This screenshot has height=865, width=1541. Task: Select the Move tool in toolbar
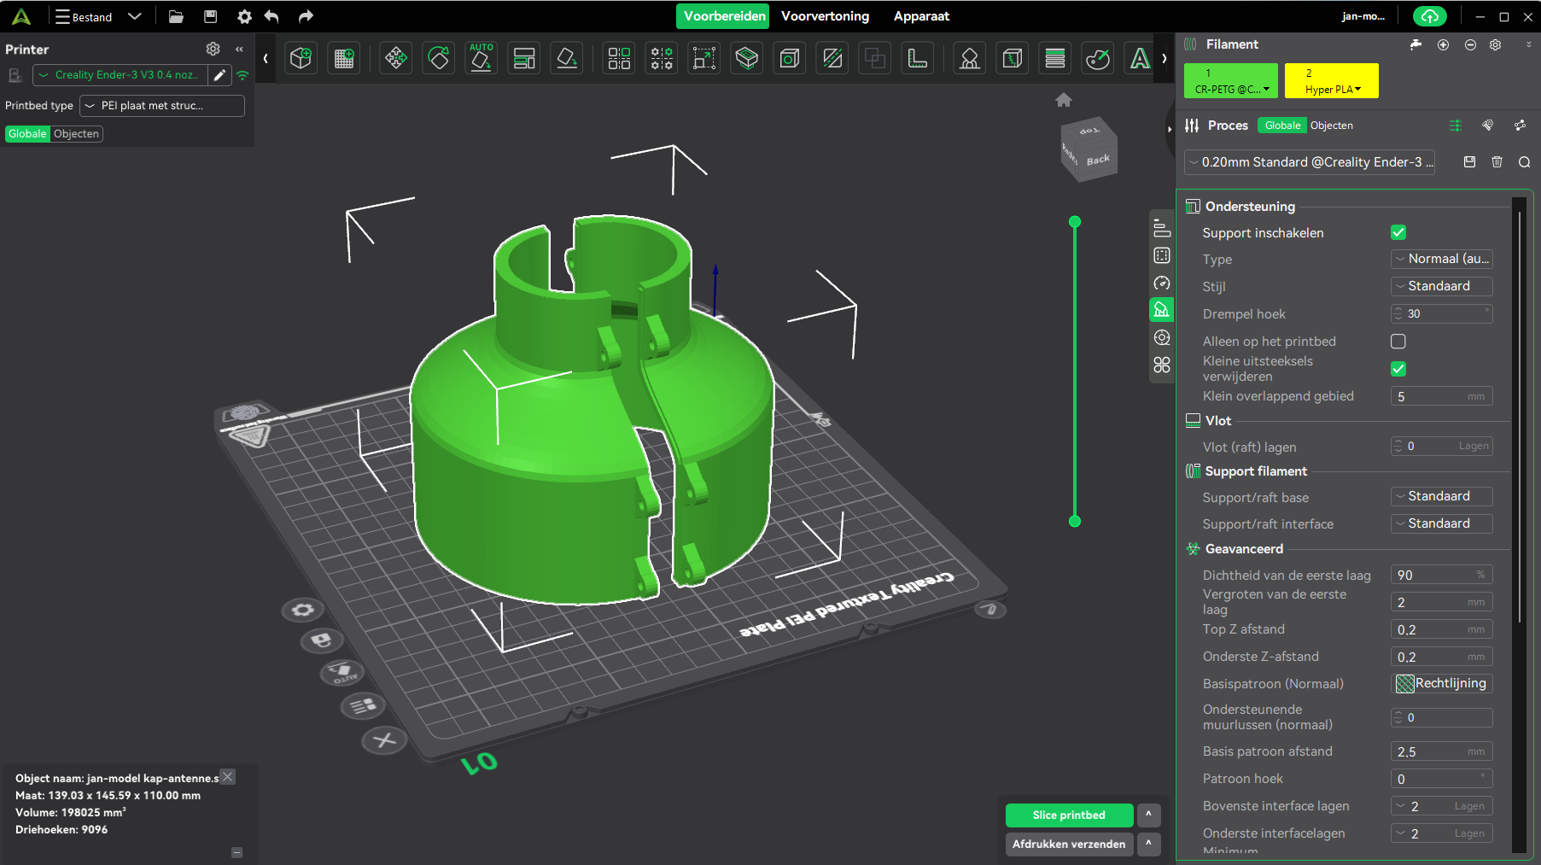395,58
